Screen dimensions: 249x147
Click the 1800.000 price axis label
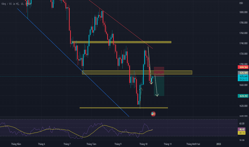pyautogui.click(x=243, y=12)
